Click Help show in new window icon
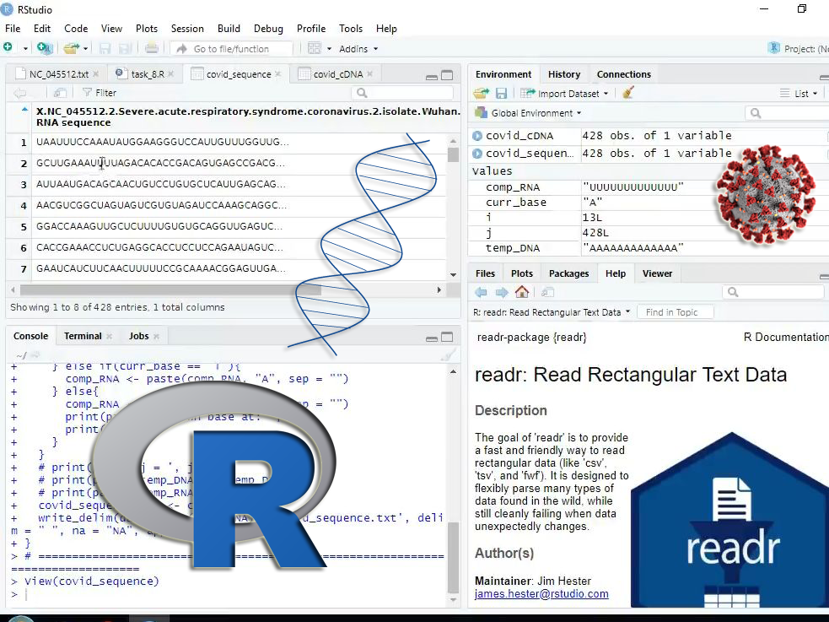 pos(547,292)
